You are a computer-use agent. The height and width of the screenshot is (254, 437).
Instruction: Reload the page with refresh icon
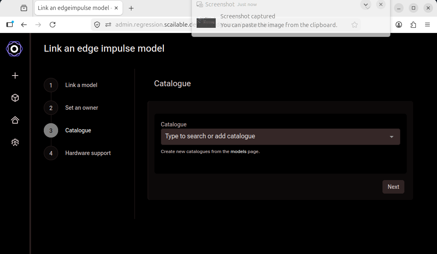click(53, 25)
